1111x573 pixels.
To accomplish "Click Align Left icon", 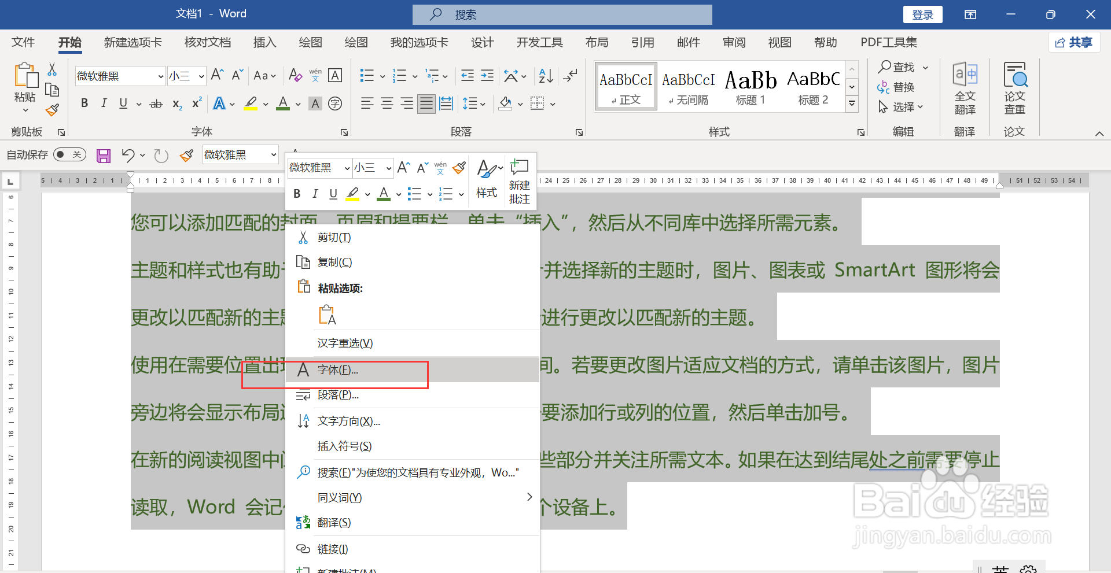I will [367, 103].
